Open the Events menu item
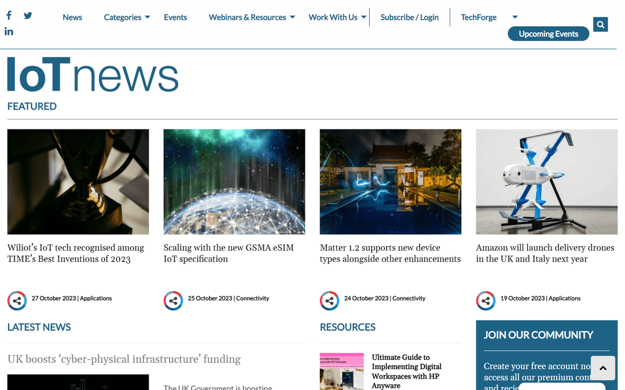The width and height of the screenshot is (625, 390). click(175, 17)
